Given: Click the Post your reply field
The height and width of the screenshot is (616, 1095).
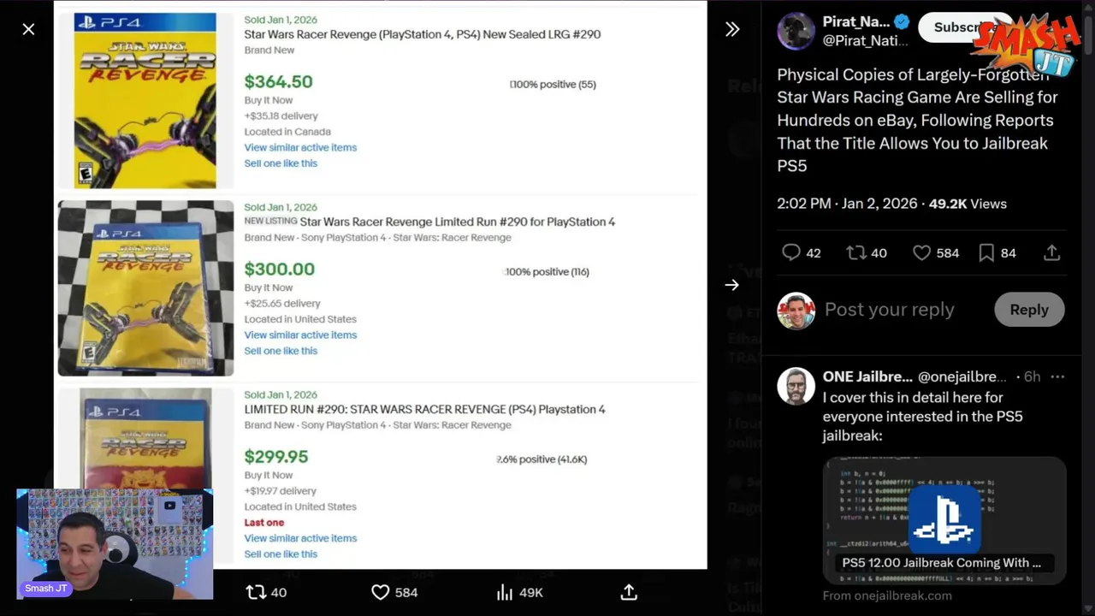Looking at the screenshot, I should click(x=890, y=310).
